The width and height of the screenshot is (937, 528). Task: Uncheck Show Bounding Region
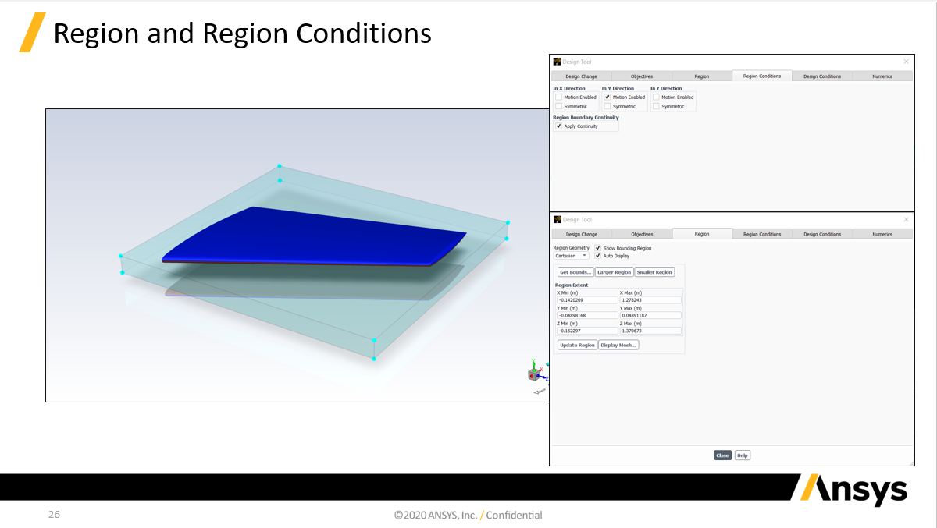click(x=598, y=248)
